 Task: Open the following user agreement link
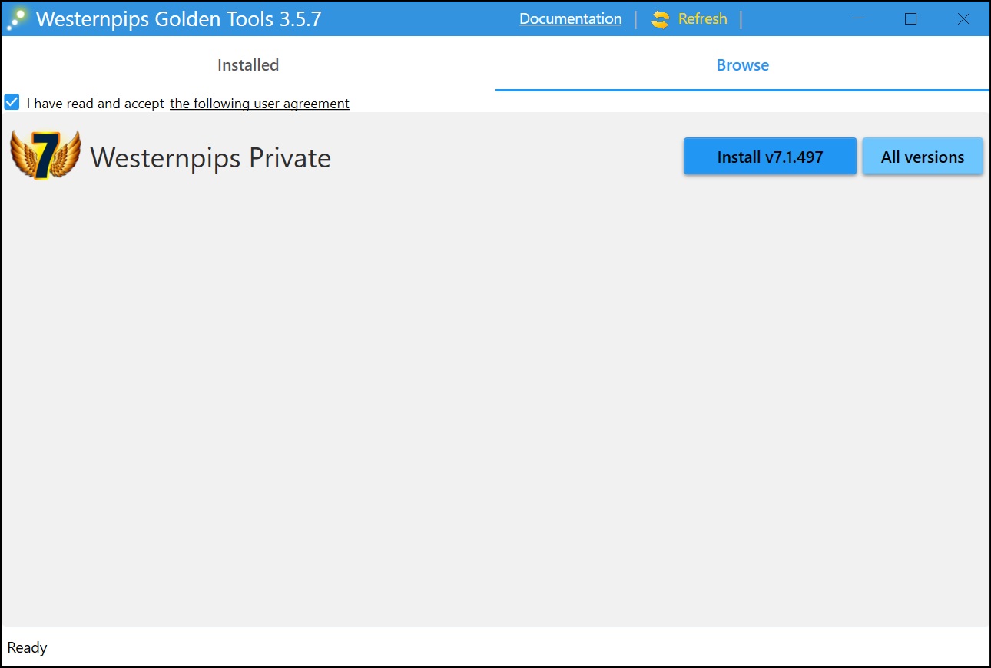(x=260, y=103)
